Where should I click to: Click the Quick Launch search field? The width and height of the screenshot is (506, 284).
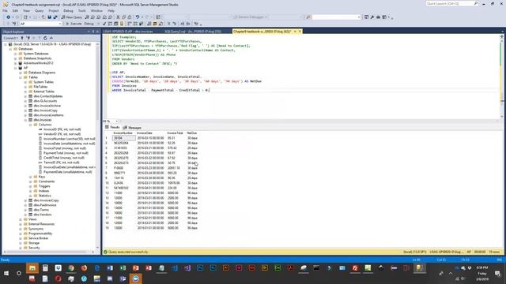[451, 3]
